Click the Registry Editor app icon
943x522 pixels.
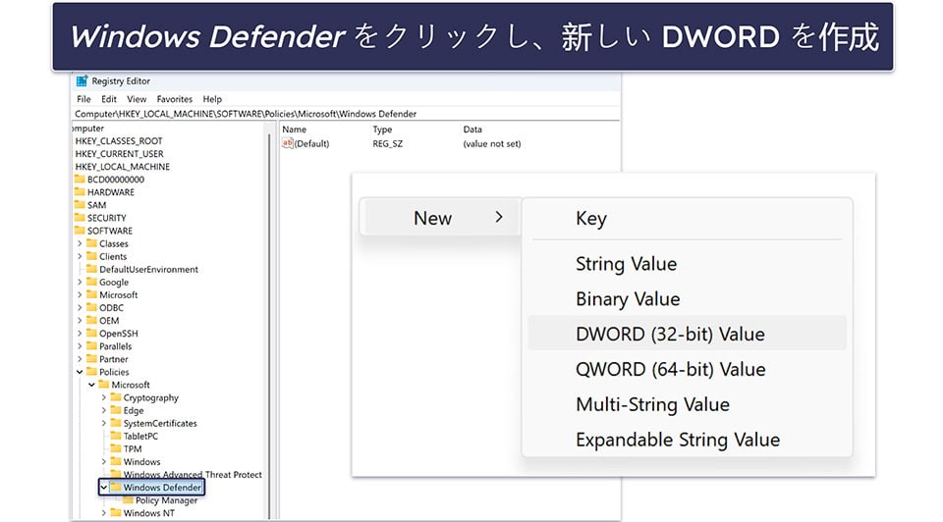[82, 81]
